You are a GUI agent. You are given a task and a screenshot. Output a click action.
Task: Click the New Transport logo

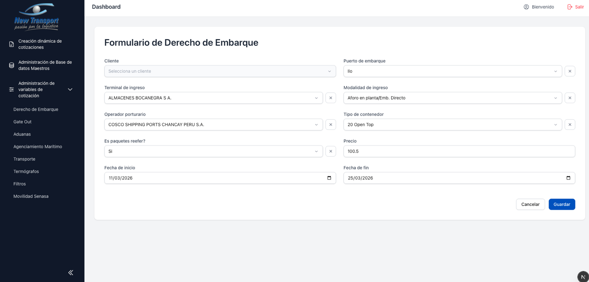(37, 17)
